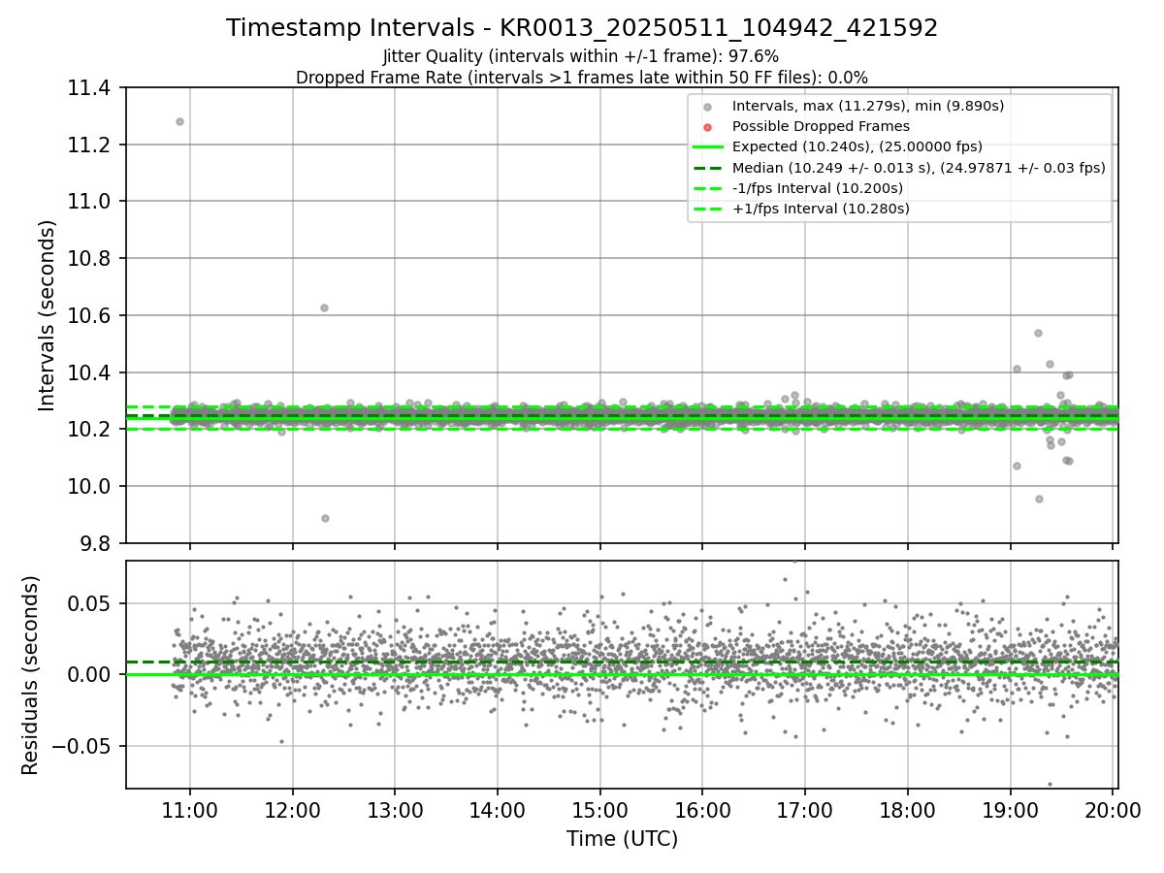The image size is (1164, 873).
Task: Click the red dot marker in the legend
Action: pyautogui.click(x=707, y=127)
